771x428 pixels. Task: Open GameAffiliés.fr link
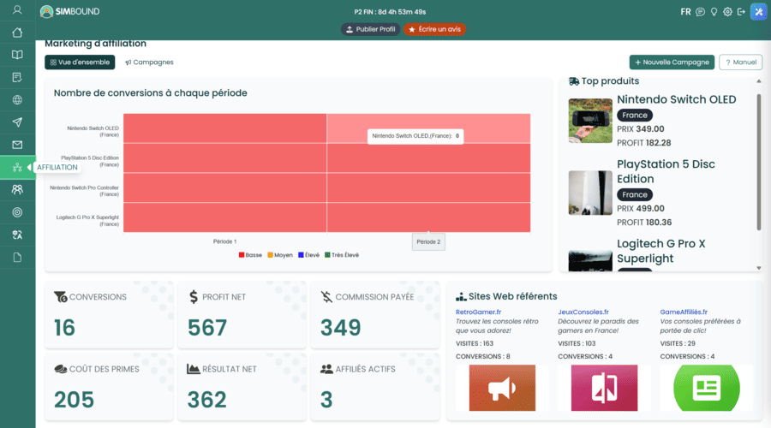click(684, 312)
